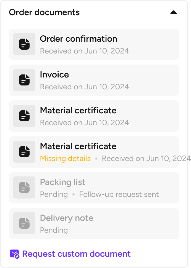Image resolution: width=191 pixels, height=268 pixels.
Task: Click the Invoice file icon
Action: [x=24, y=80]
